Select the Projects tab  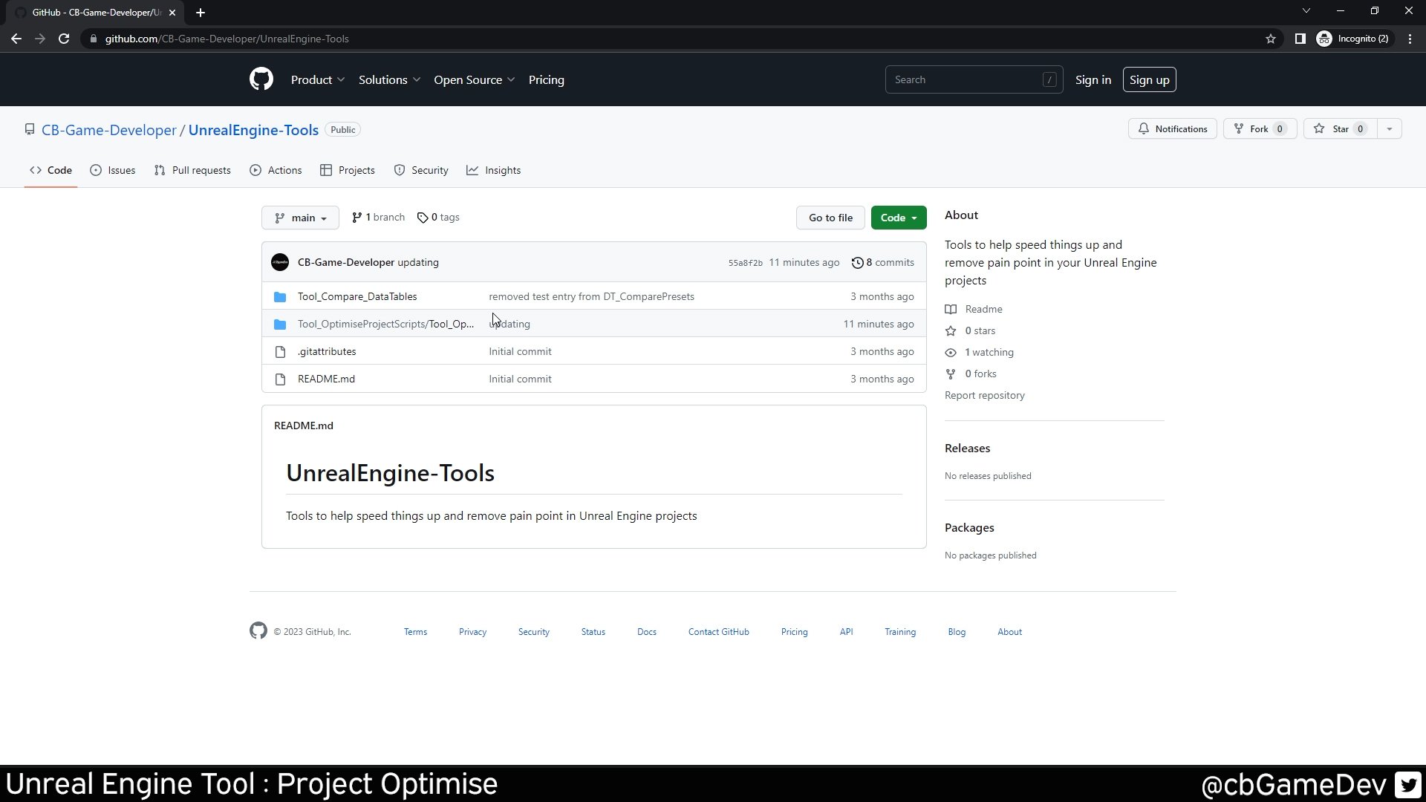point(356,169)
